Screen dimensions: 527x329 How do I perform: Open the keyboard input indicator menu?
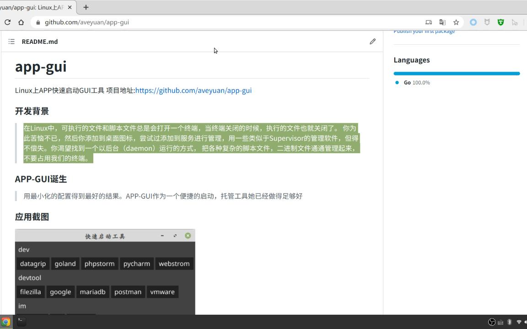(500, 322)
